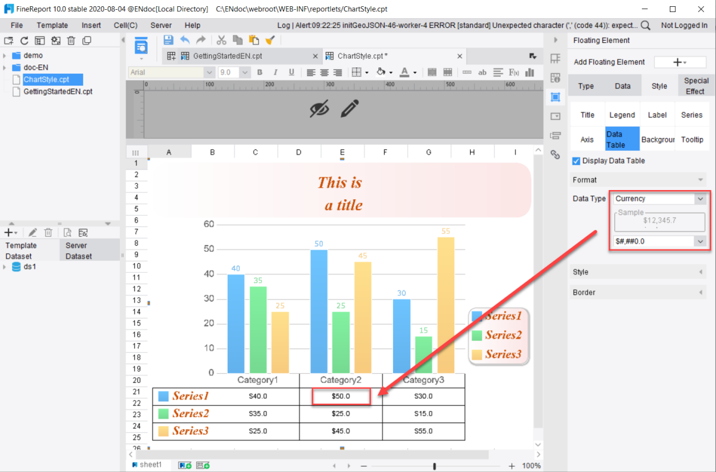Click the zoom in plus button
716x472 pixels.
coord(512,466)
